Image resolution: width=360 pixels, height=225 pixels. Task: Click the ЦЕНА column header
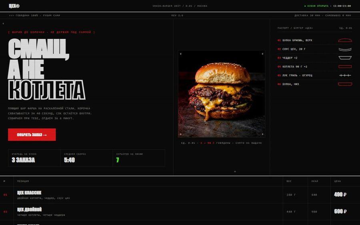[x=338, y=181]
